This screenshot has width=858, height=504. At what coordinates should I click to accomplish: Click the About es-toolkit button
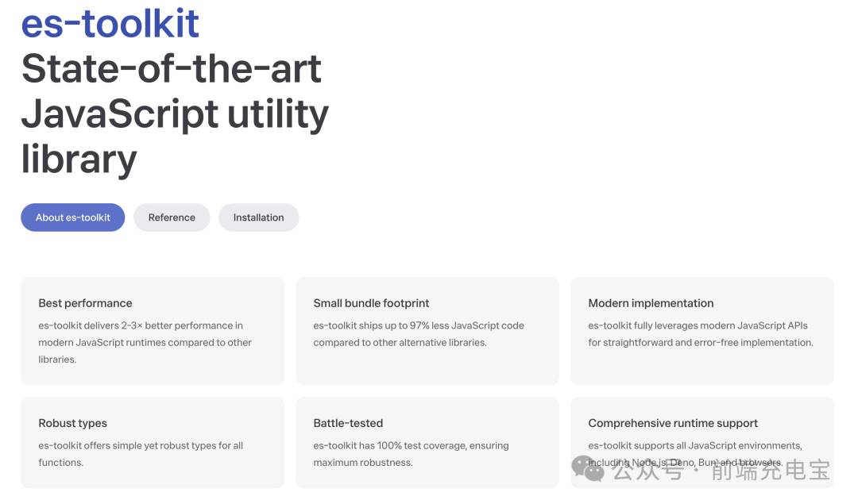[x=73, y=217]
